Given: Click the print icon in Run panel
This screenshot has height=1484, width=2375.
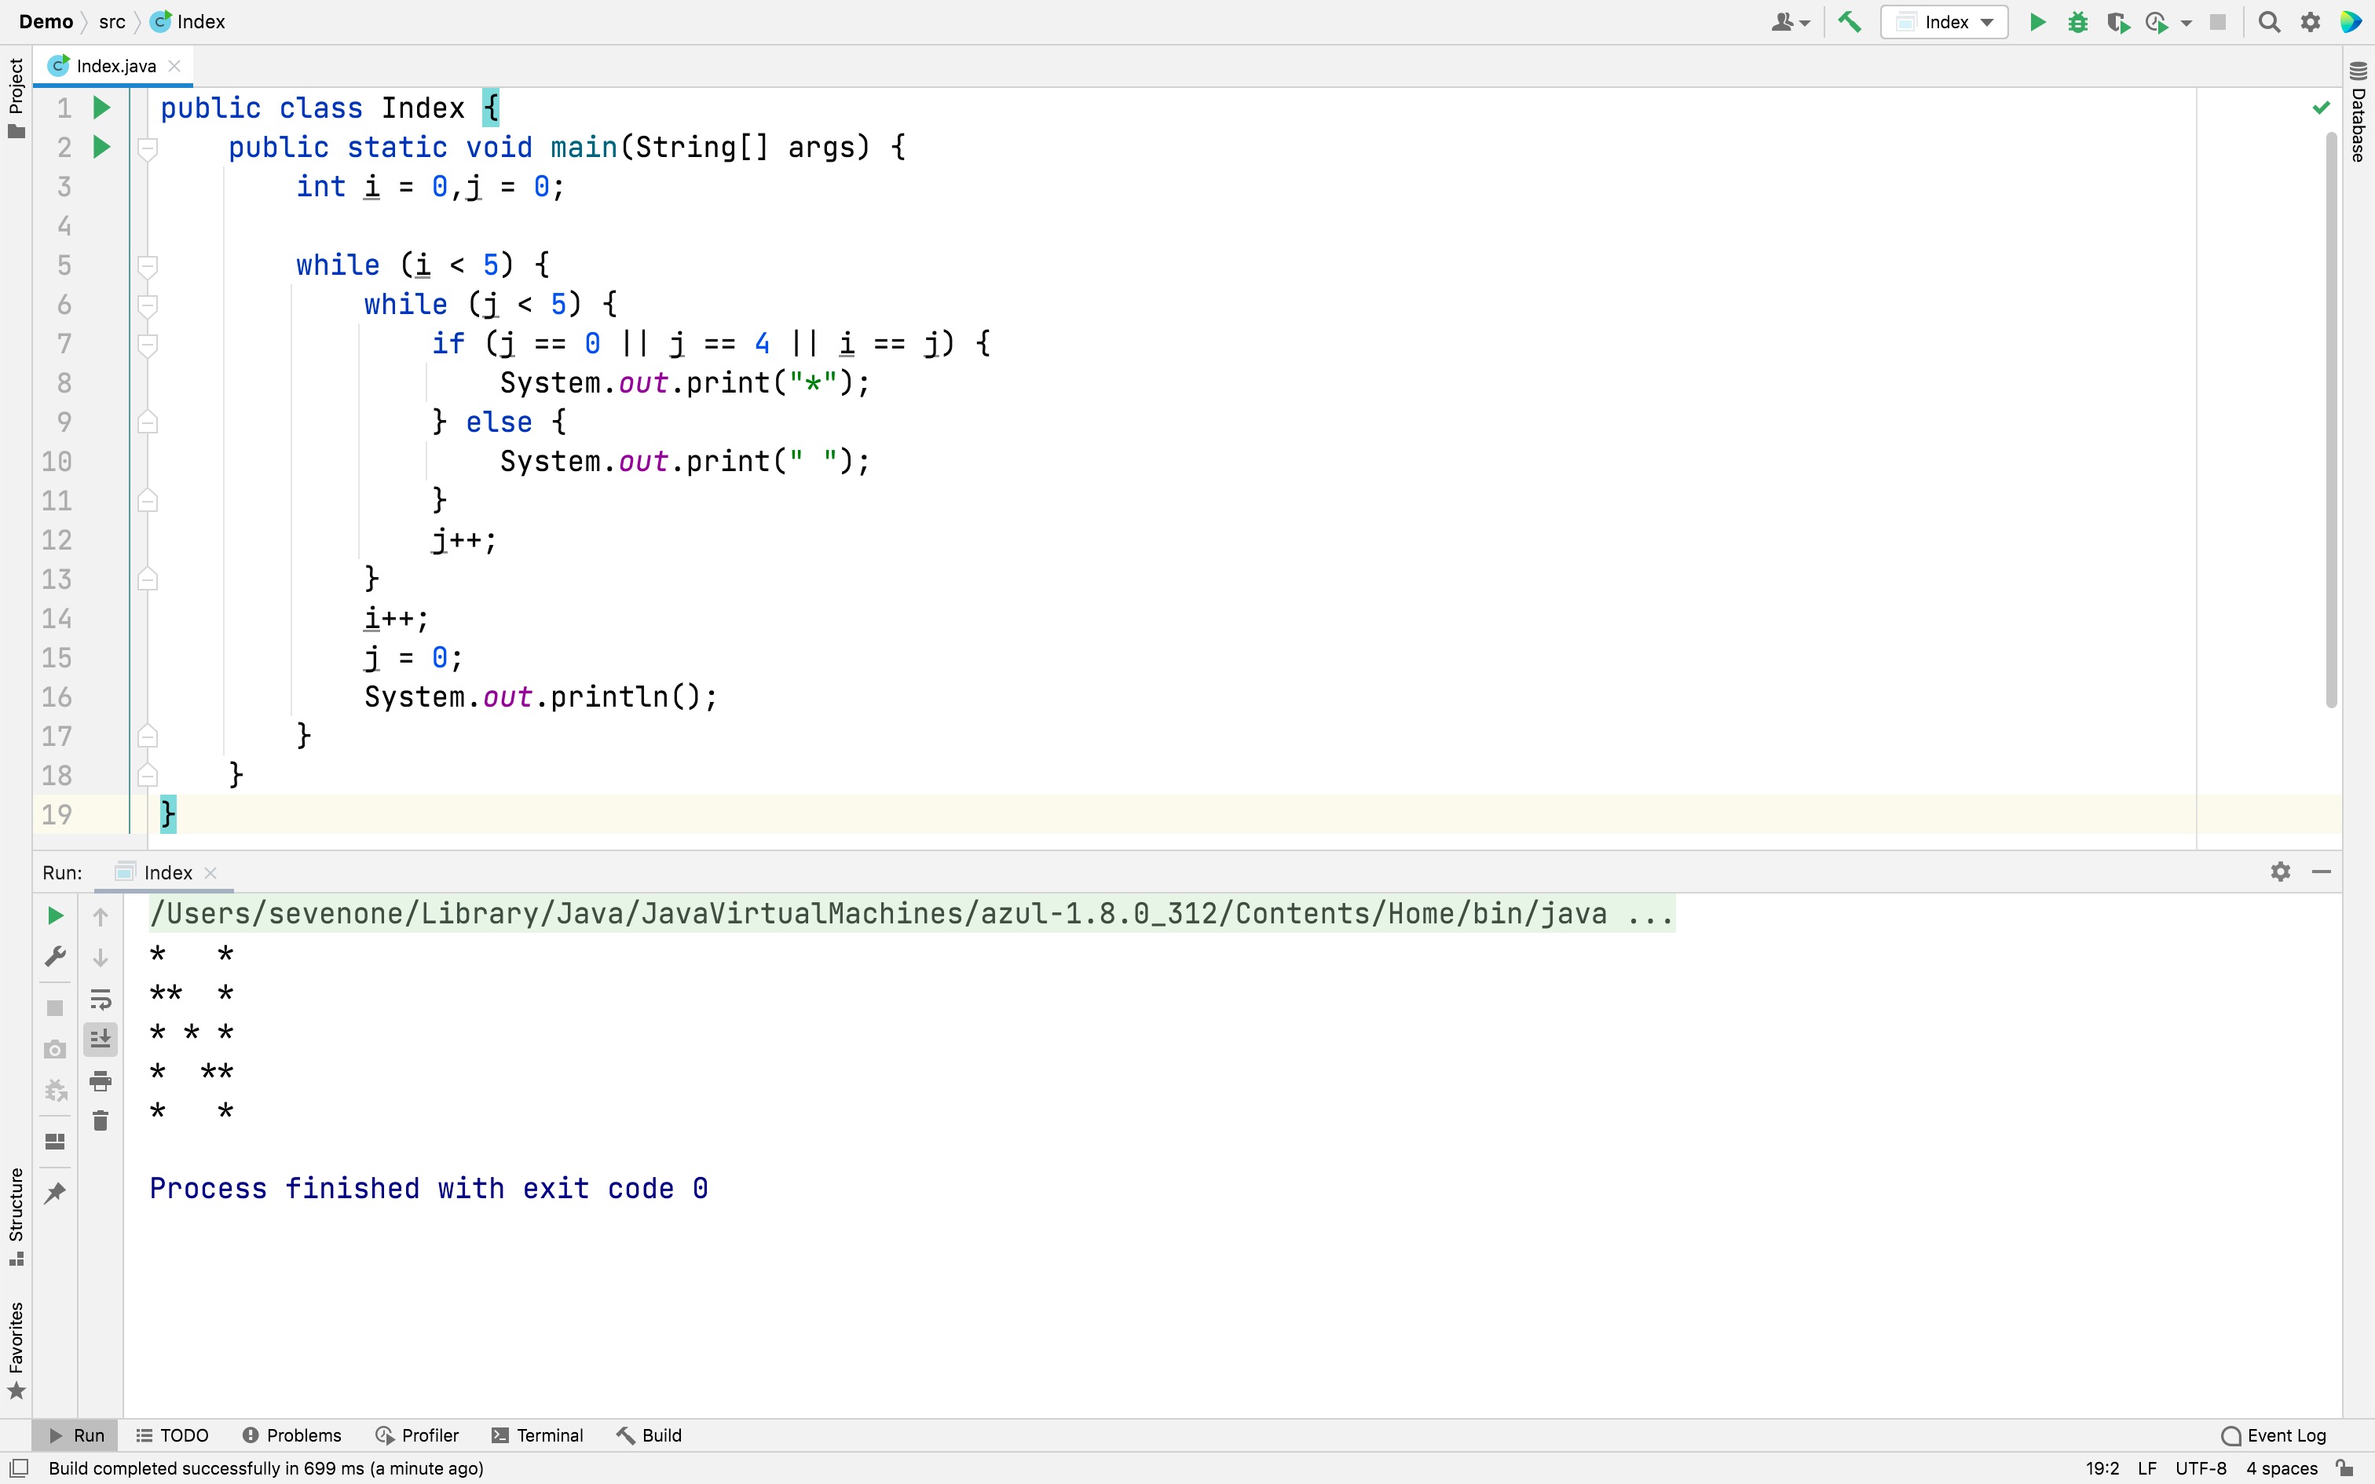Looking at the screenshot, I should pyautogui.click(x=100, y=1080).
